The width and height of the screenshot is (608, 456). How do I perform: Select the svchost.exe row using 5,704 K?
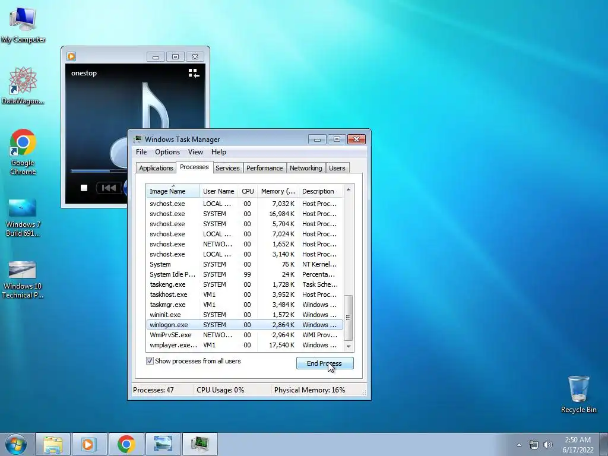tap(245, 224)
